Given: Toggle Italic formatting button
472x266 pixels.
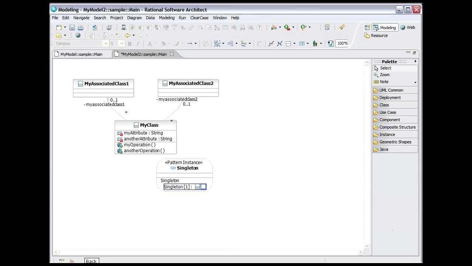Looking at the screenshot, I should click(x=138, y=44).
